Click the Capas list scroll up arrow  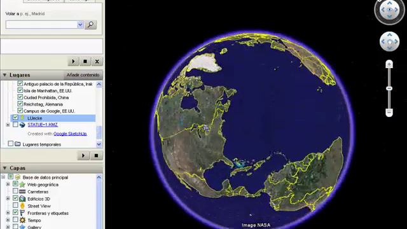click(99, 177)
